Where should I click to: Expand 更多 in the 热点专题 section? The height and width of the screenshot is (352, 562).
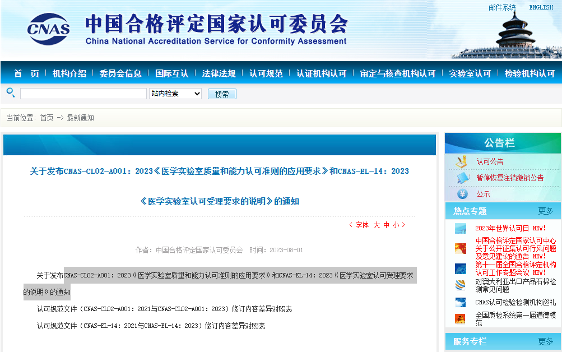(x=545, y=211)
